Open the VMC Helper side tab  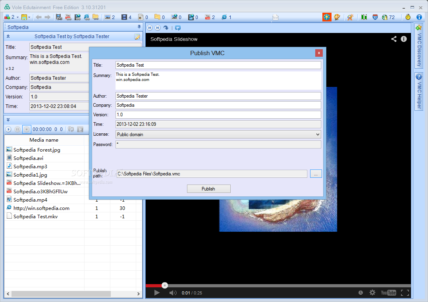(419, 92)
